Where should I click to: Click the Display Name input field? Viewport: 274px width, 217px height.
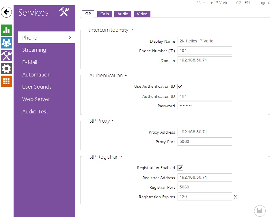coord(204,41)
